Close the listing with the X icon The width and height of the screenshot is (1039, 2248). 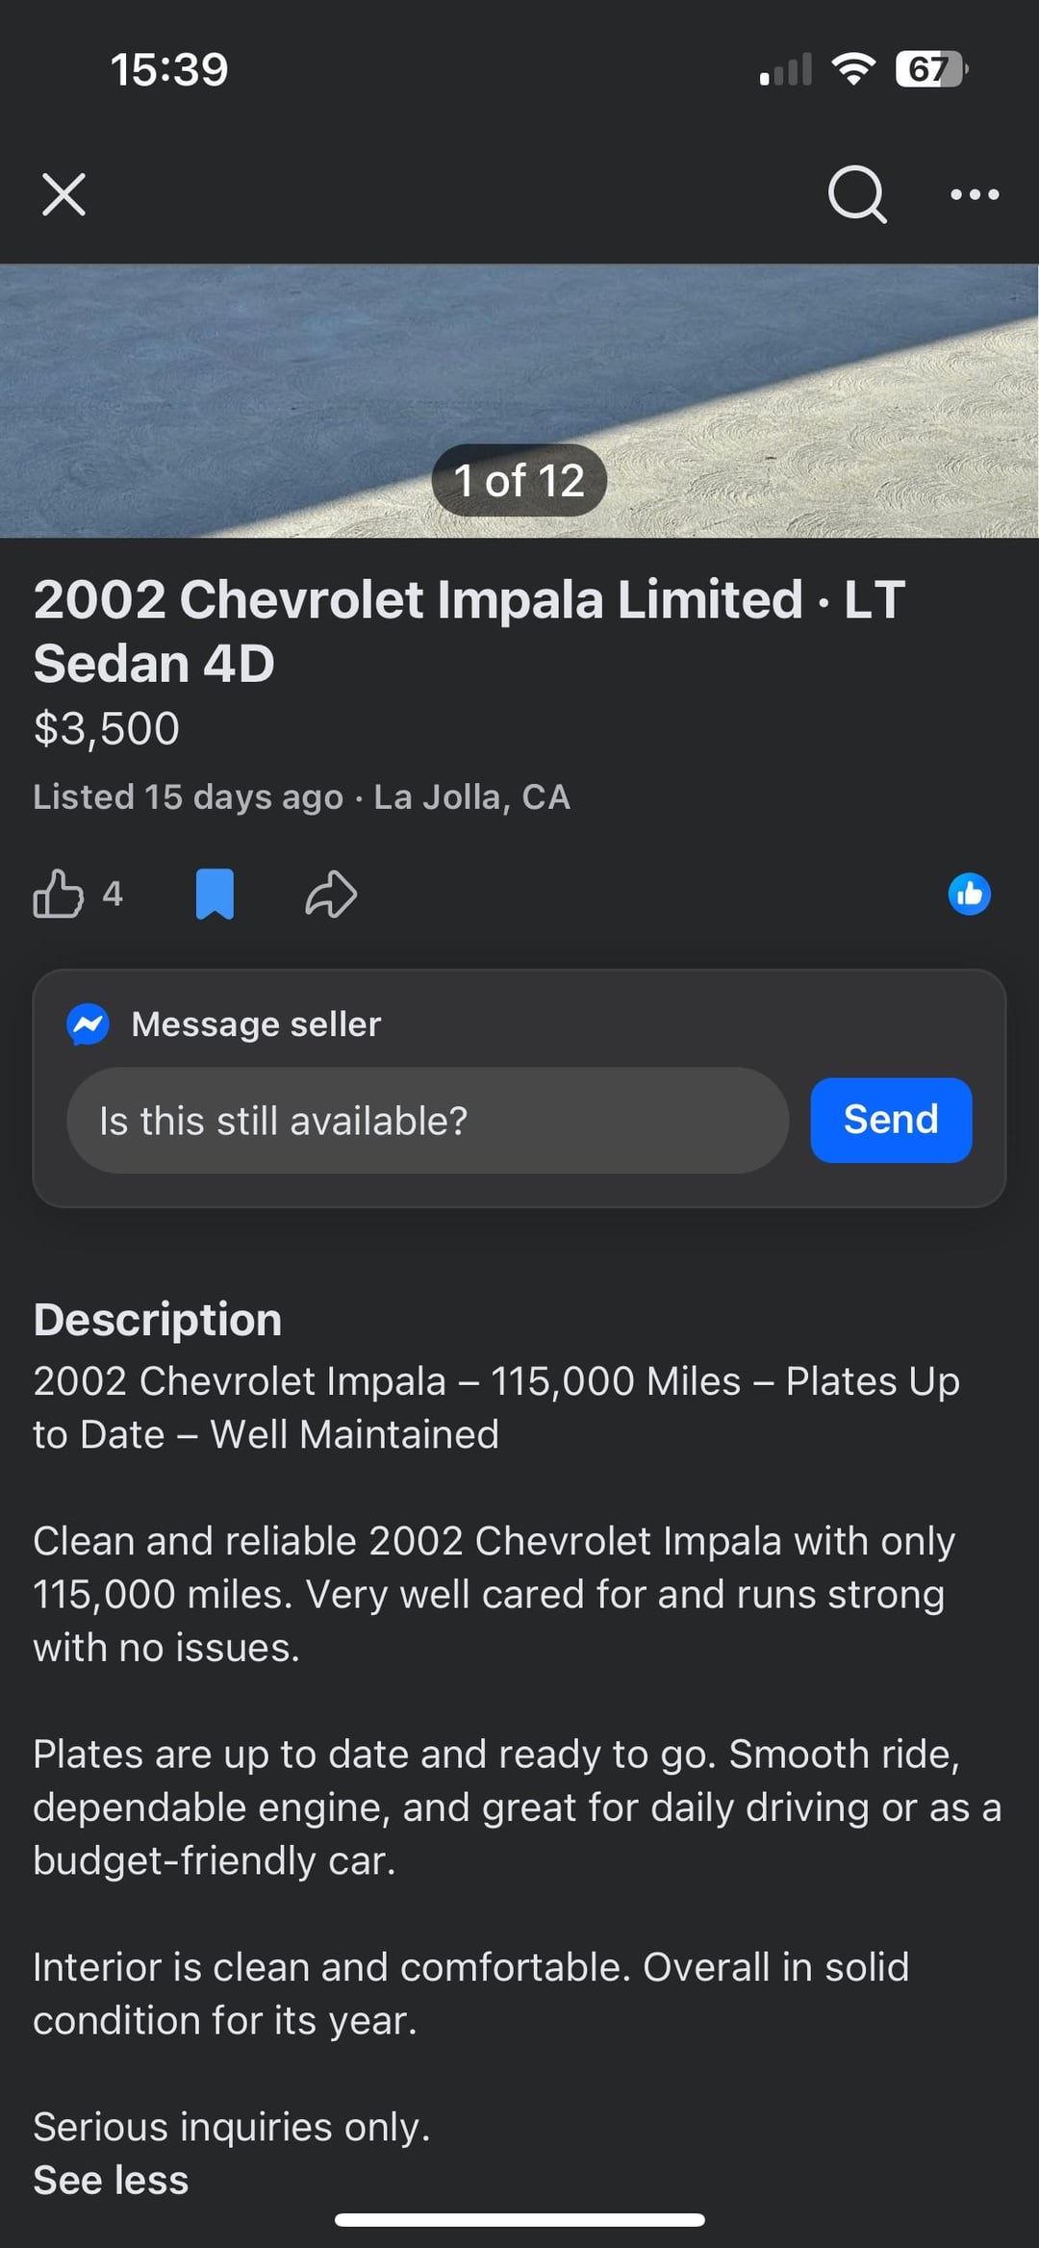coord(63,194)
